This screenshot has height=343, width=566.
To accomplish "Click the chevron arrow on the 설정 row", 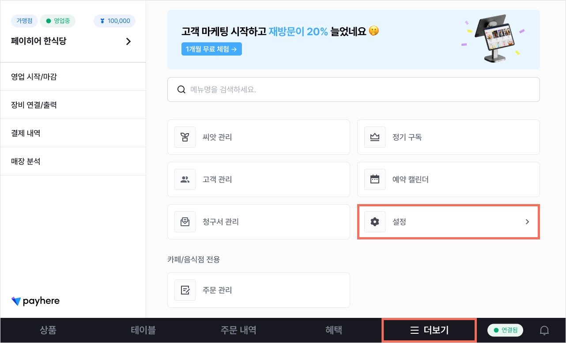I will pyautogui.click(x=527, y=222).
